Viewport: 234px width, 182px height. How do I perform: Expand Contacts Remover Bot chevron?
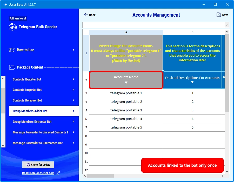tap(73, 100)
